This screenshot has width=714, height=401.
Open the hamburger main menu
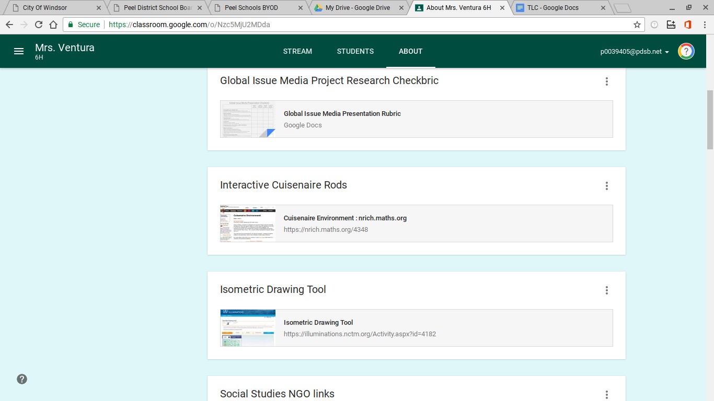click(x=19, y=51)
